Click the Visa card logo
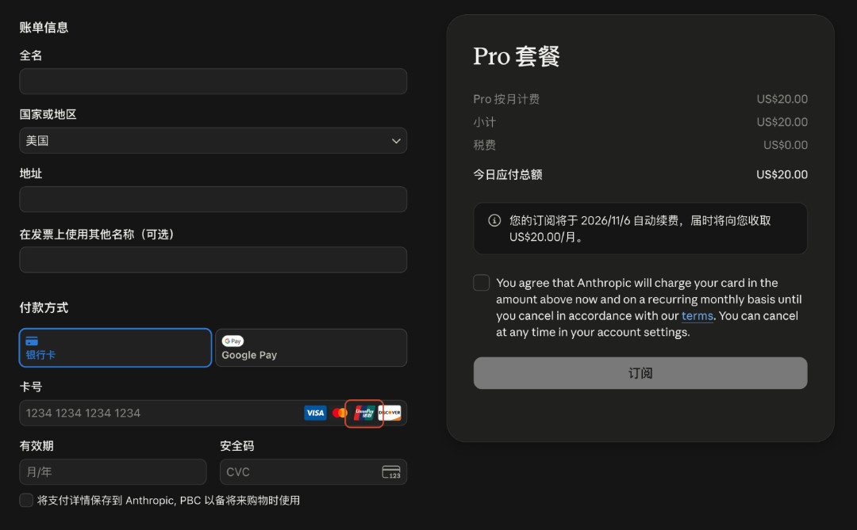This screenshot has height=530, width=857. [315, 413]
